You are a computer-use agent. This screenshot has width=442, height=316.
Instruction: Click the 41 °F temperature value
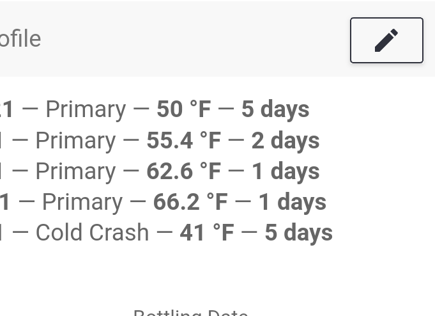207,233
